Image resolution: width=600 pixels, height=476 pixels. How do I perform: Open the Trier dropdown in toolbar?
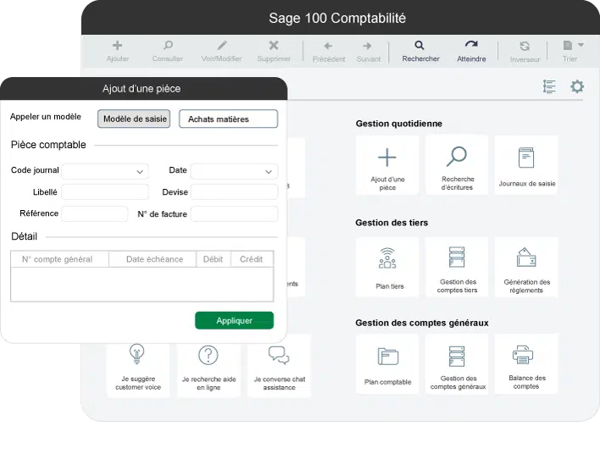coord(574,50)
